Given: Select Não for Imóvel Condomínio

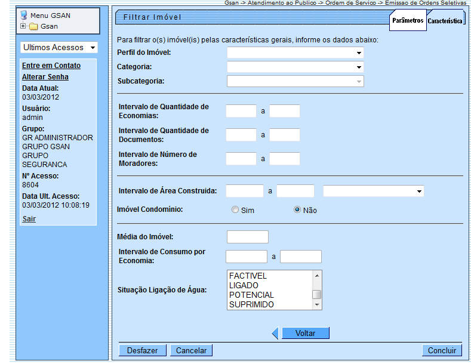Looking at the screenshot, I should [297, 210].
